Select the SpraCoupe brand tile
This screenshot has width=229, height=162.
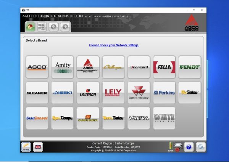[63, 118]
